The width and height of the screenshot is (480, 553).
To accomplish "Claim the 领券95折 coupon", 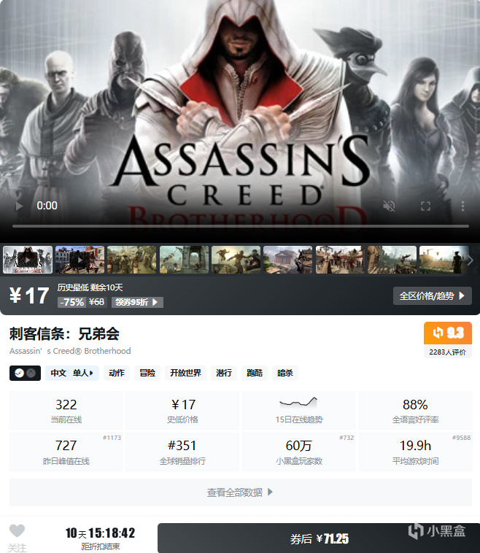I will [x=137, y=302].
